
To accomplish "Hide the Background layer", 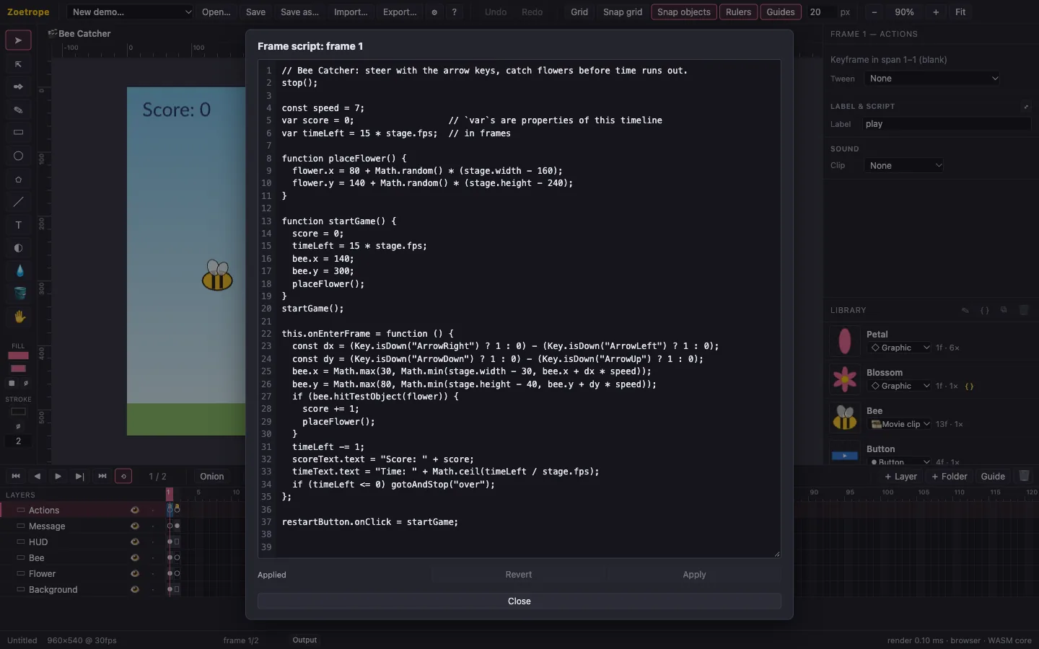I will (134, 589).
